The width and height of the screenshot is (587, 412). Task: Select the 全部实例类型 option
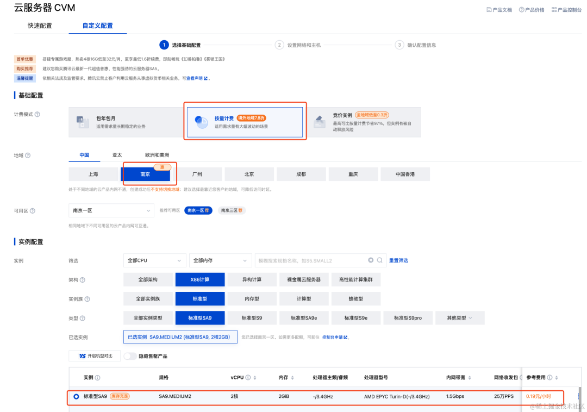pos(148,318)
